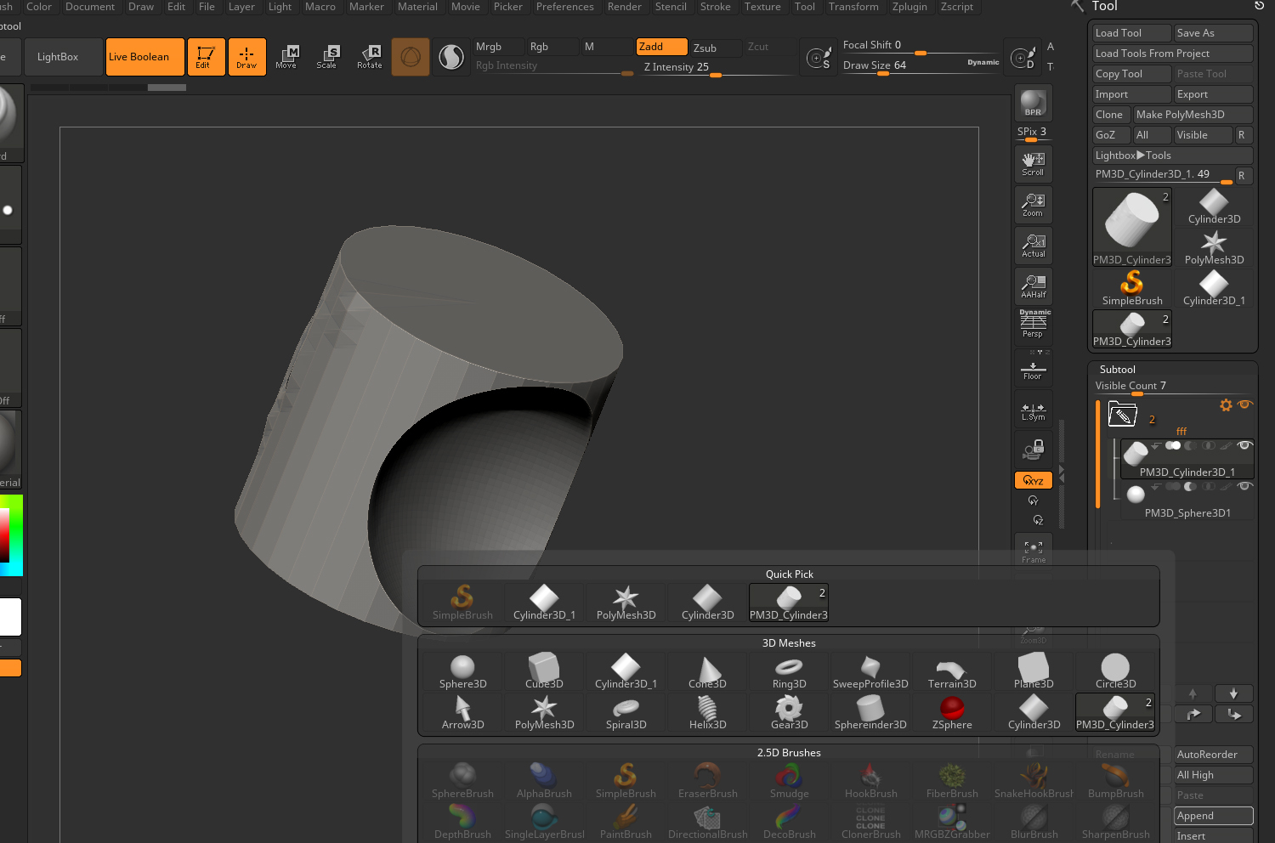Switch to the Scale transform tool
The height and width of the screenshot is (843, 1275).
coord(326,57)
